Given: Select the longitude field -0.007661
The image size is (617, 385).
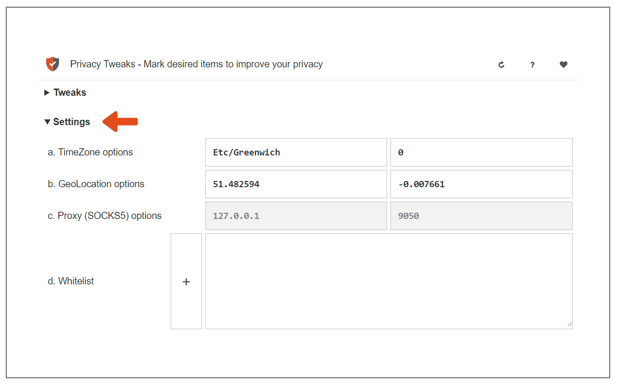Looking at the screenshot, I should click(x=481, y=184).
